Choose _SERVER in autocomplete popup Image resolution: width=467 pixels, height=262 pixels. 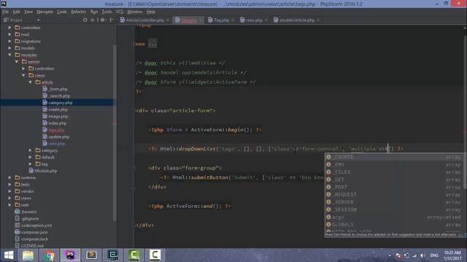(393, 202)
